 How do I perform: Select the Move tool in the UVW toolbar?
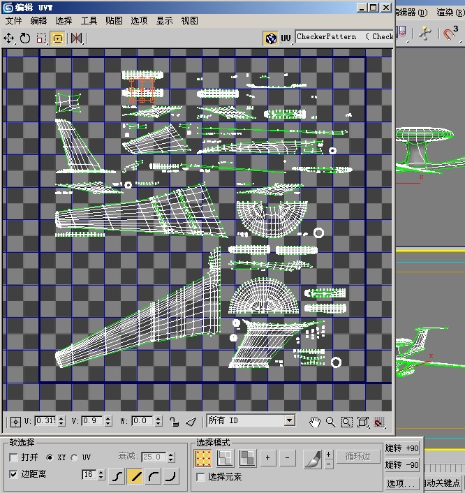(x=10, y=38)
